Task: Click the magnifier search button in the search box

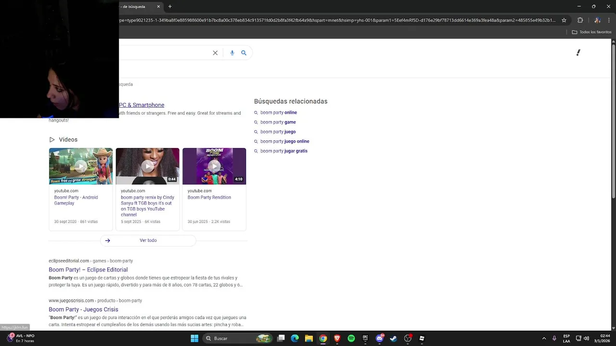Action: click(244, 53)
